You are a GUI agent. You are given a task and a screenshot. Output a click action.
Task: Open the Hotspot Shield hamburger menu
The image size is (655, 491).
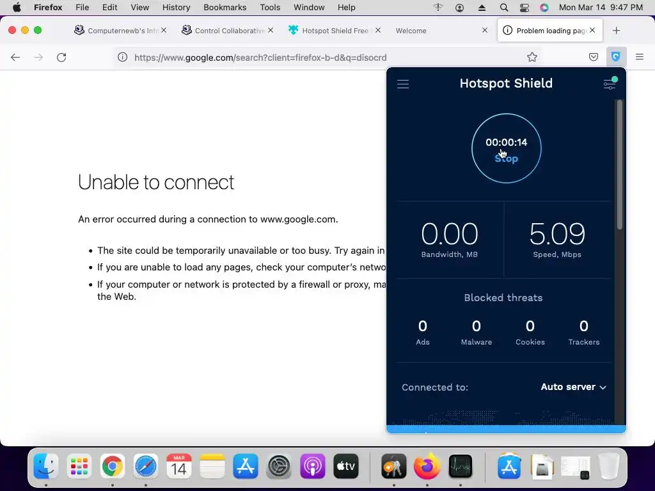pyautogui.click(x=403, y=84)
